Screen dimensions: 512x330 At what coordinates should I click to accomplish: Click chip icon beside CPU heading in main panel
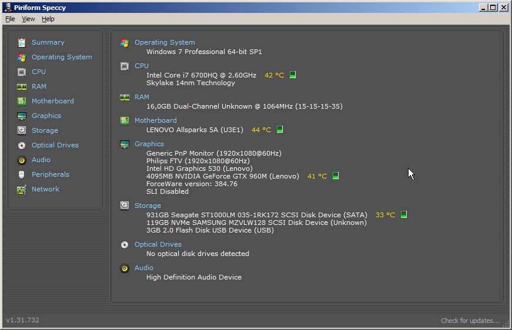pyautogui.click(x=125, y=66)
